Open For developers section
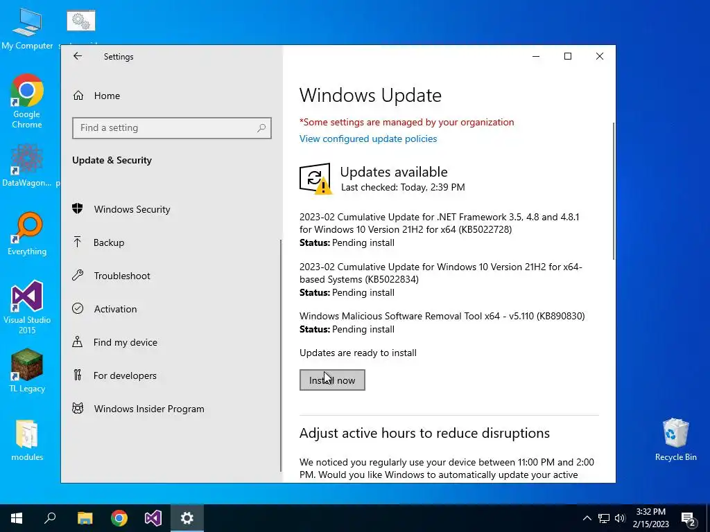The height and width of the screenshot is (532, 710). [x=172, y=375]
